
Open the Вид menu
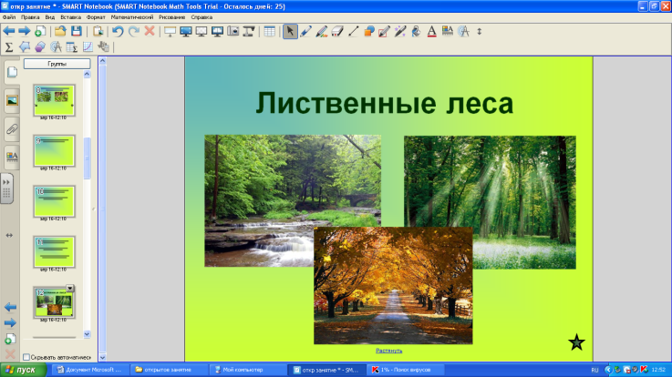[50, 17]
